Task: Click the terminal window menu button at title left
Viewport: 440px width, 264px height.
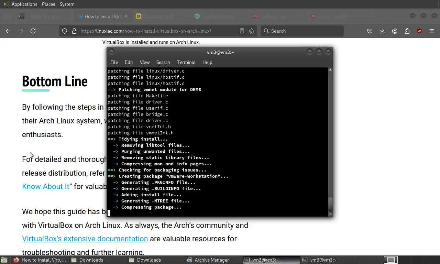Action: pos(111,52)
